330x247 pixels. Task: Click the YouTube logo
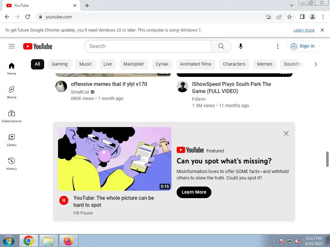[38, 46]
